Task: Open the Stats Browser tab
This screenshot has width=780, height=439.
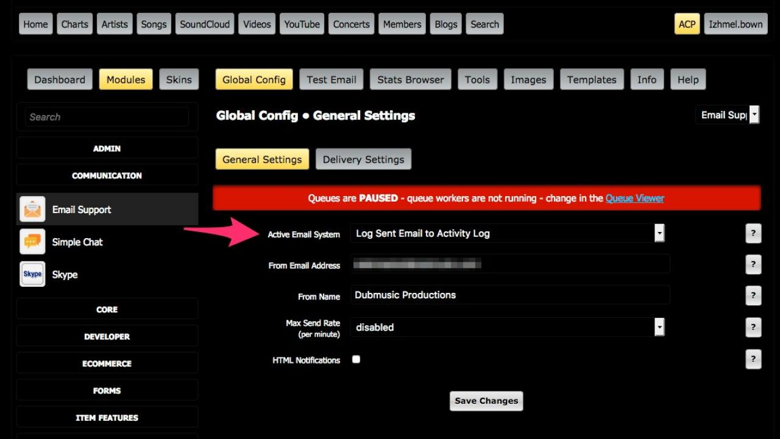Action: [411, 80]
